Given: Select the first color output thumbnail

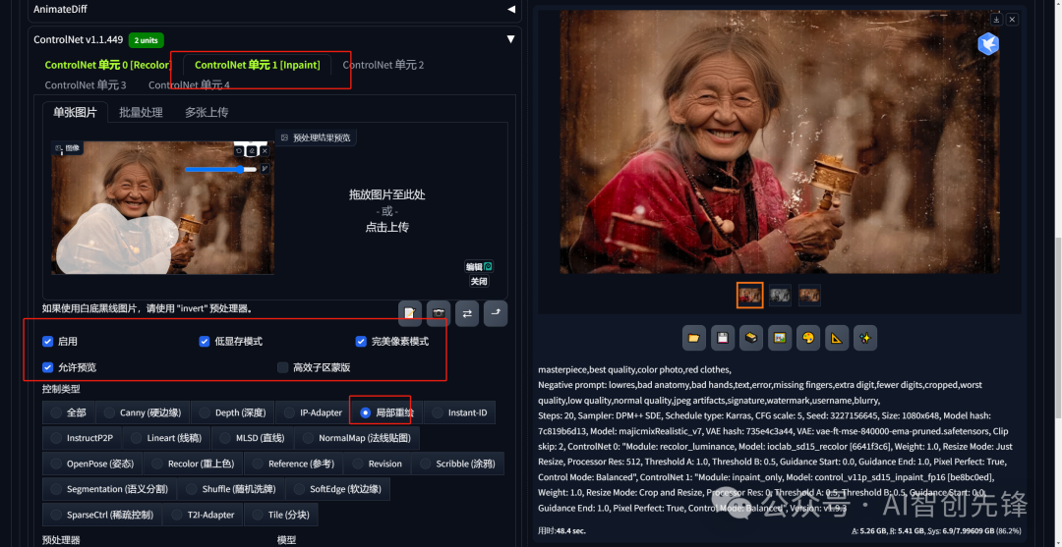Looking at the screenshot, I should click(x=749, y=295).
